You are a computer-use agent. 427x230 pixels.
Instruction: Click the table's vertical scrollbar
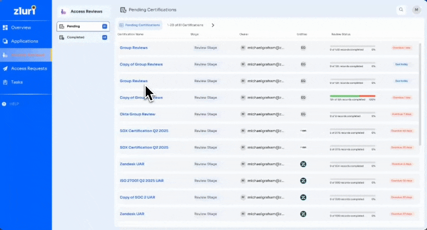click(420, 95)
